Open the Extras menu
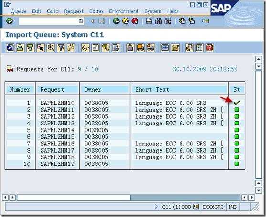This screenshot has width=266, height=217. point(96,11)
